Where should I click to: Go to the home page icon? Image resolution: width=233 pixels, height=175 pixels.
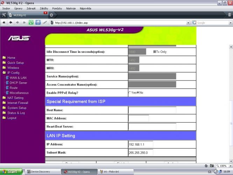[x=38, y=22]
